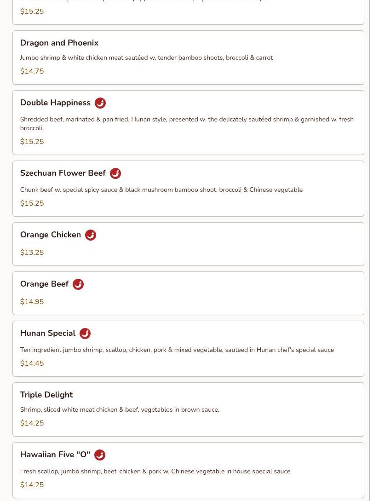Open the Hunan Special title
Viewport: 379px width, 501px height.
click(x=48, y=333)
